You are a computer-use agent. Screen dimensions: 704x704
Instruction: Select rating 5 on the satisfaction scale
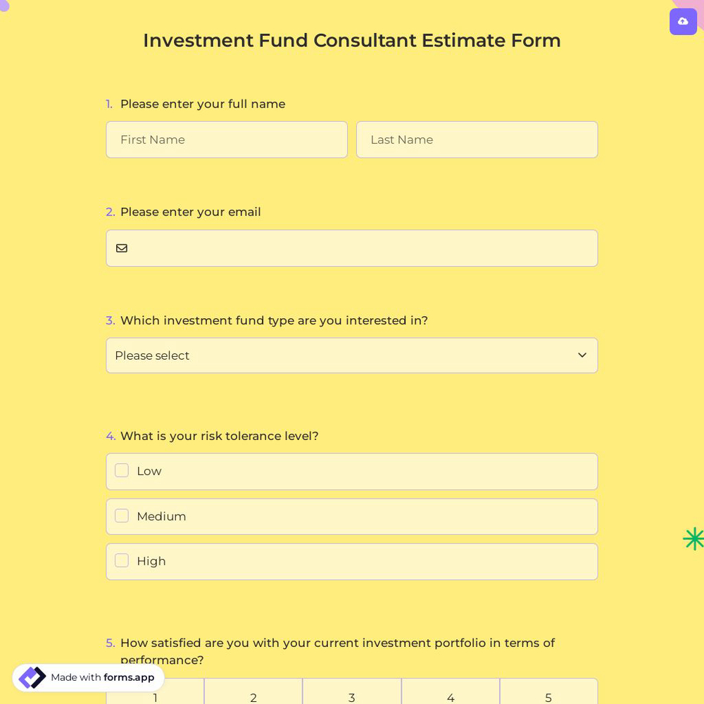[x=548, y=697]
